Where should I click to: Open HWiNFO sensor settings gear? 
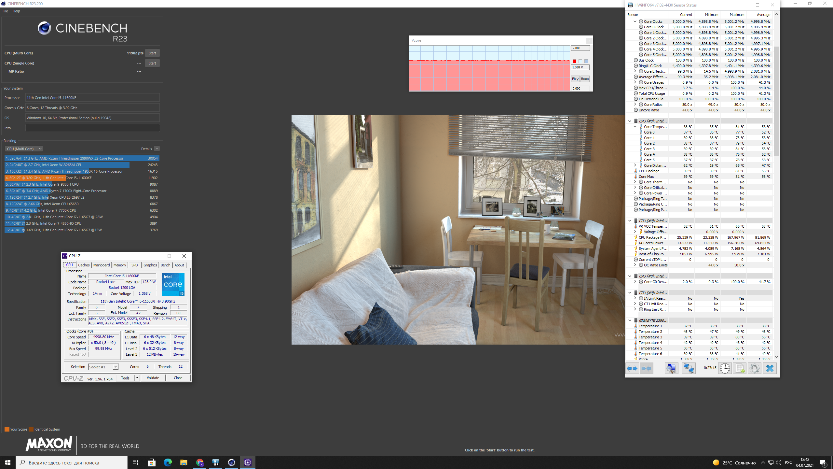point(754,368)
